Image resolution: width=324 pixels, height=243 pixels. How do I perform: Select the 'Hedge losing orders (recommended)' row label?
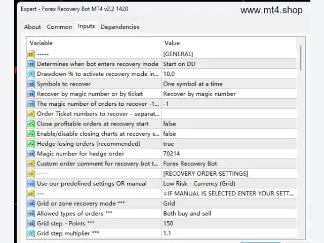(x=89, y=144)
